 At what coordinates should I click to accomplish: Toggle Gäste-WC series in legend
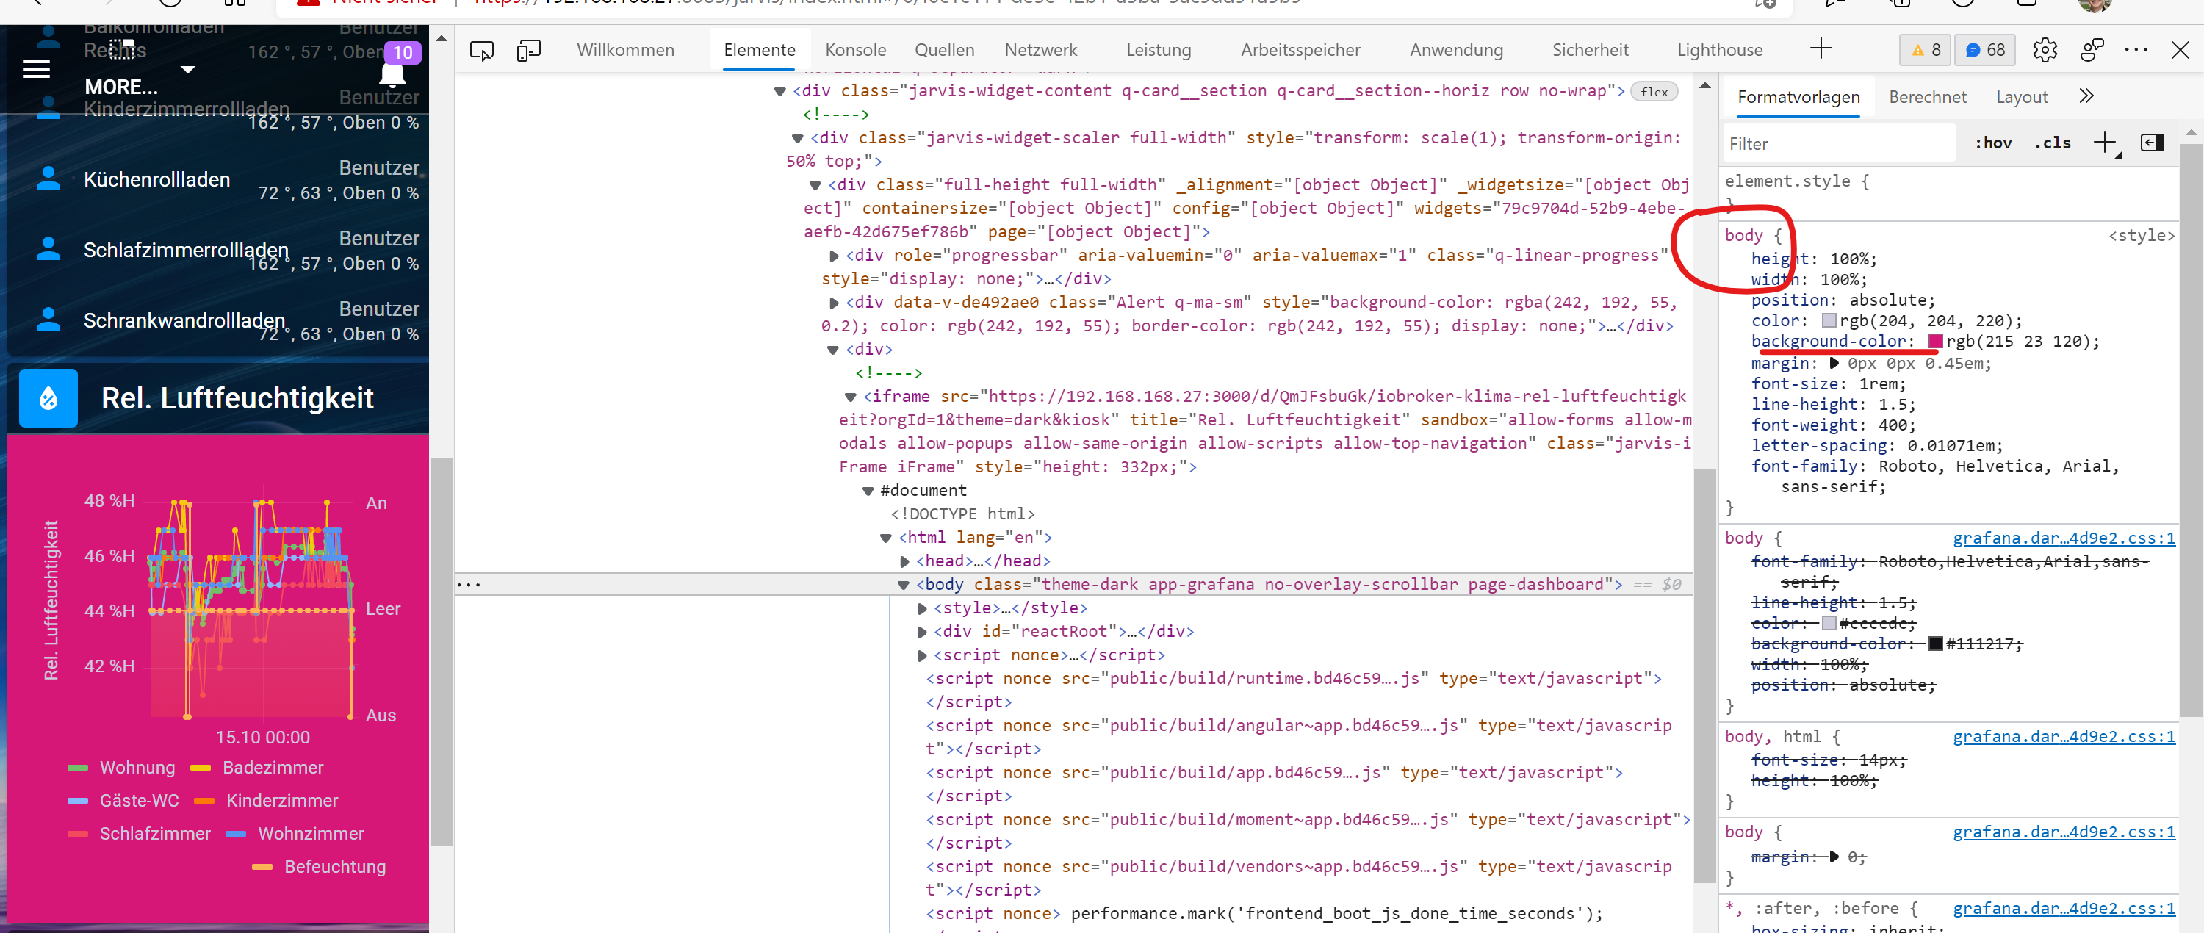[x=123, y=801]
